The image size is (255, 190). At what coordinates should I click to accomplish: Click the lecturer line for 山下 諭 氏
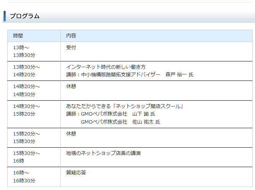point(110,114)
